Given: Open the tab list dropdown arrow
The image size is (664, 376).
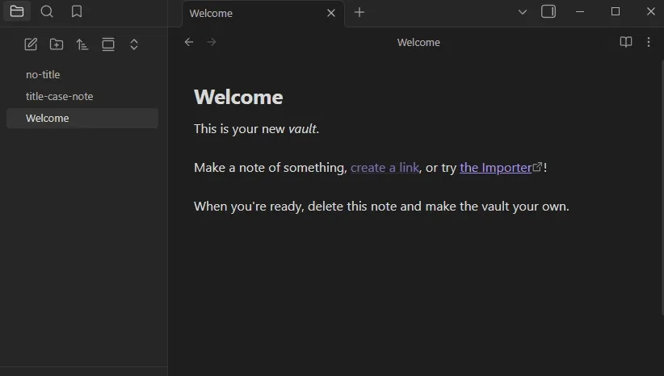Looking at the screenshot, I should pyautogui.click(x=523, y=12).
